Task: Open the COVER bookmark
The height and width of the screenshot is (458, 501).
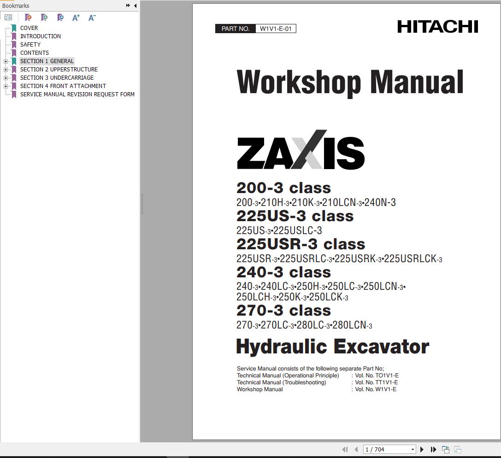Action: [x=29, y=28]
